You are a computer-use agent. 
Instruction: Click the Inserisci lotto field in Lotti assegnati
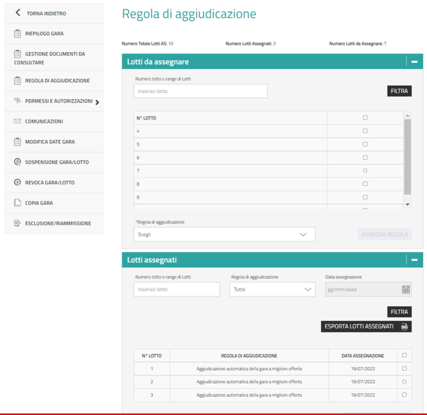177,290
